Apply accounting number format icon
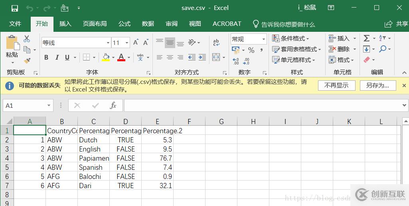The image size is (409, 206). pos(236,50)
